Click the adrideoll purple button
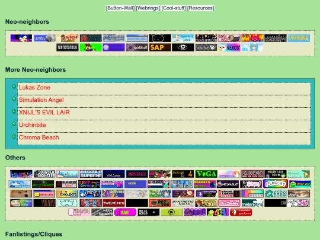 (x=137, y=47)
